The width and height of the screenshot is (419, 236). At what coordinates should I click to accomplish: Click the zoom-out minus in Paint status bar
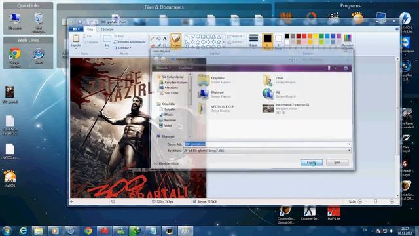[x=359, y=201]
